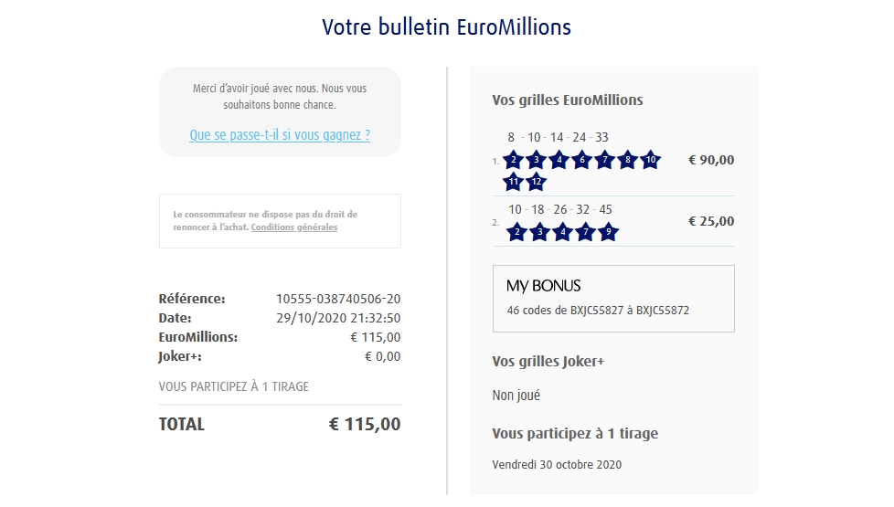The image size is (894, 507).
Task: Click the reference number 10555-038740506-20
Action: [x=338, y=299]
